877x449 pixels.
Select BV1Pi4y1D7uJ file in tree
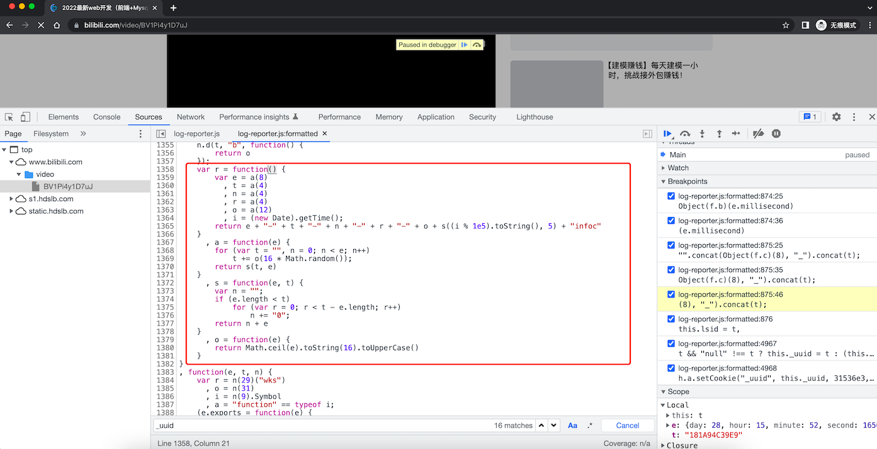[68, 187]
